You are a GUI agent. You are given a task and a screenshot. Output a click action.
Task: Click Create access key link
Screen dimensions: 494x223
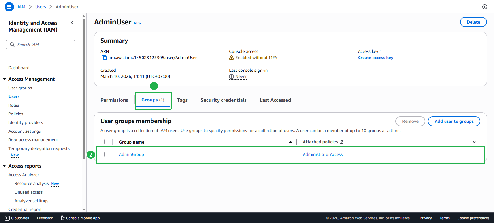point(376,58)
